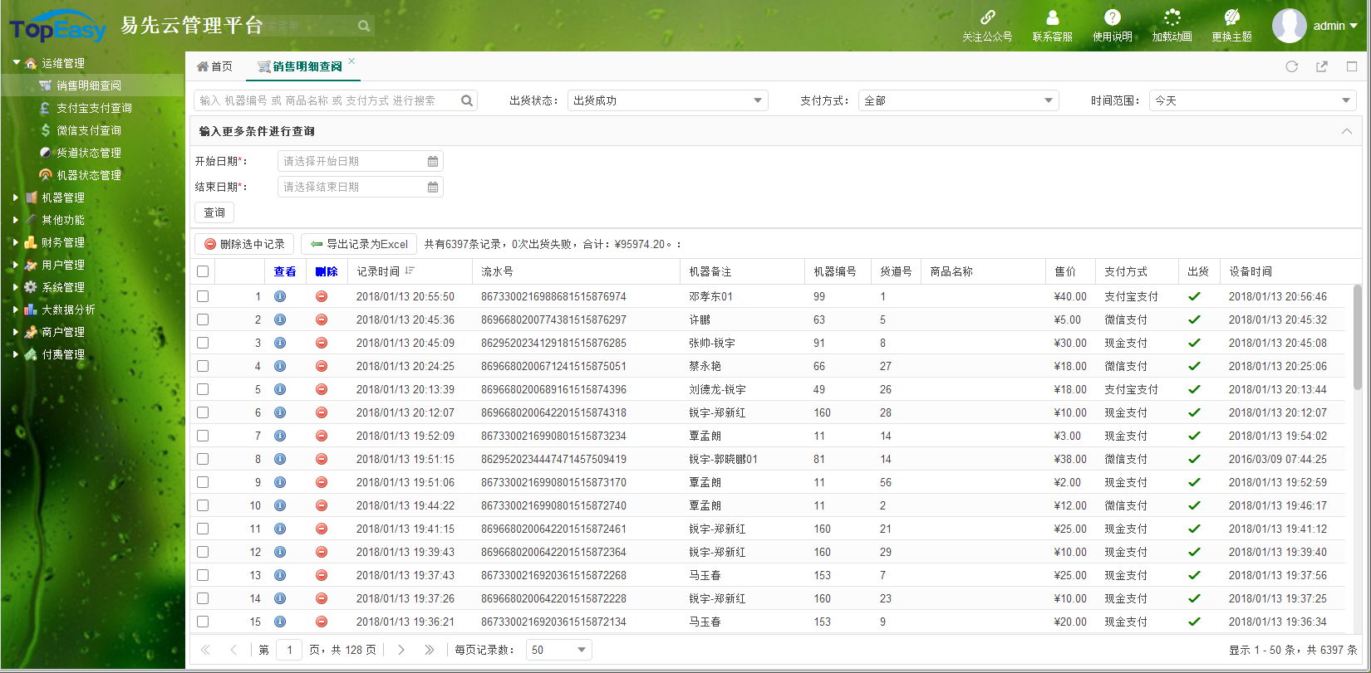This screenshot has height=673, width=1371.
Task: Open 微信支付查询 in sidebar menu
Action: (88, 130)
